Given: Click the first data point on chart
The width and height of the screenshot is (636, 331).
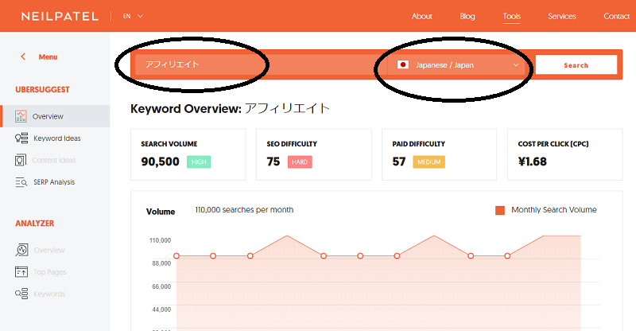Looking at the screenshot, I should coord(176,256).
